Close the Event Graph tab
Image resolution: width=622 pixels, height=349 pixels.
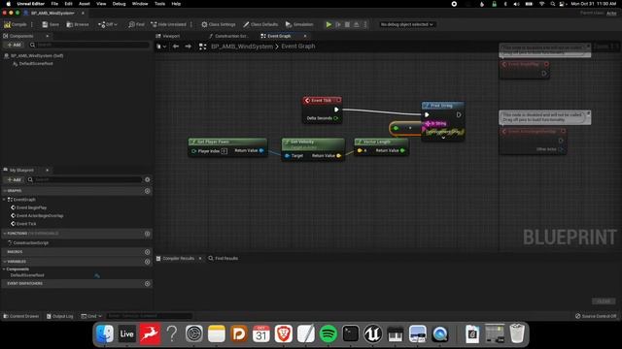click(x=305, y=36)
